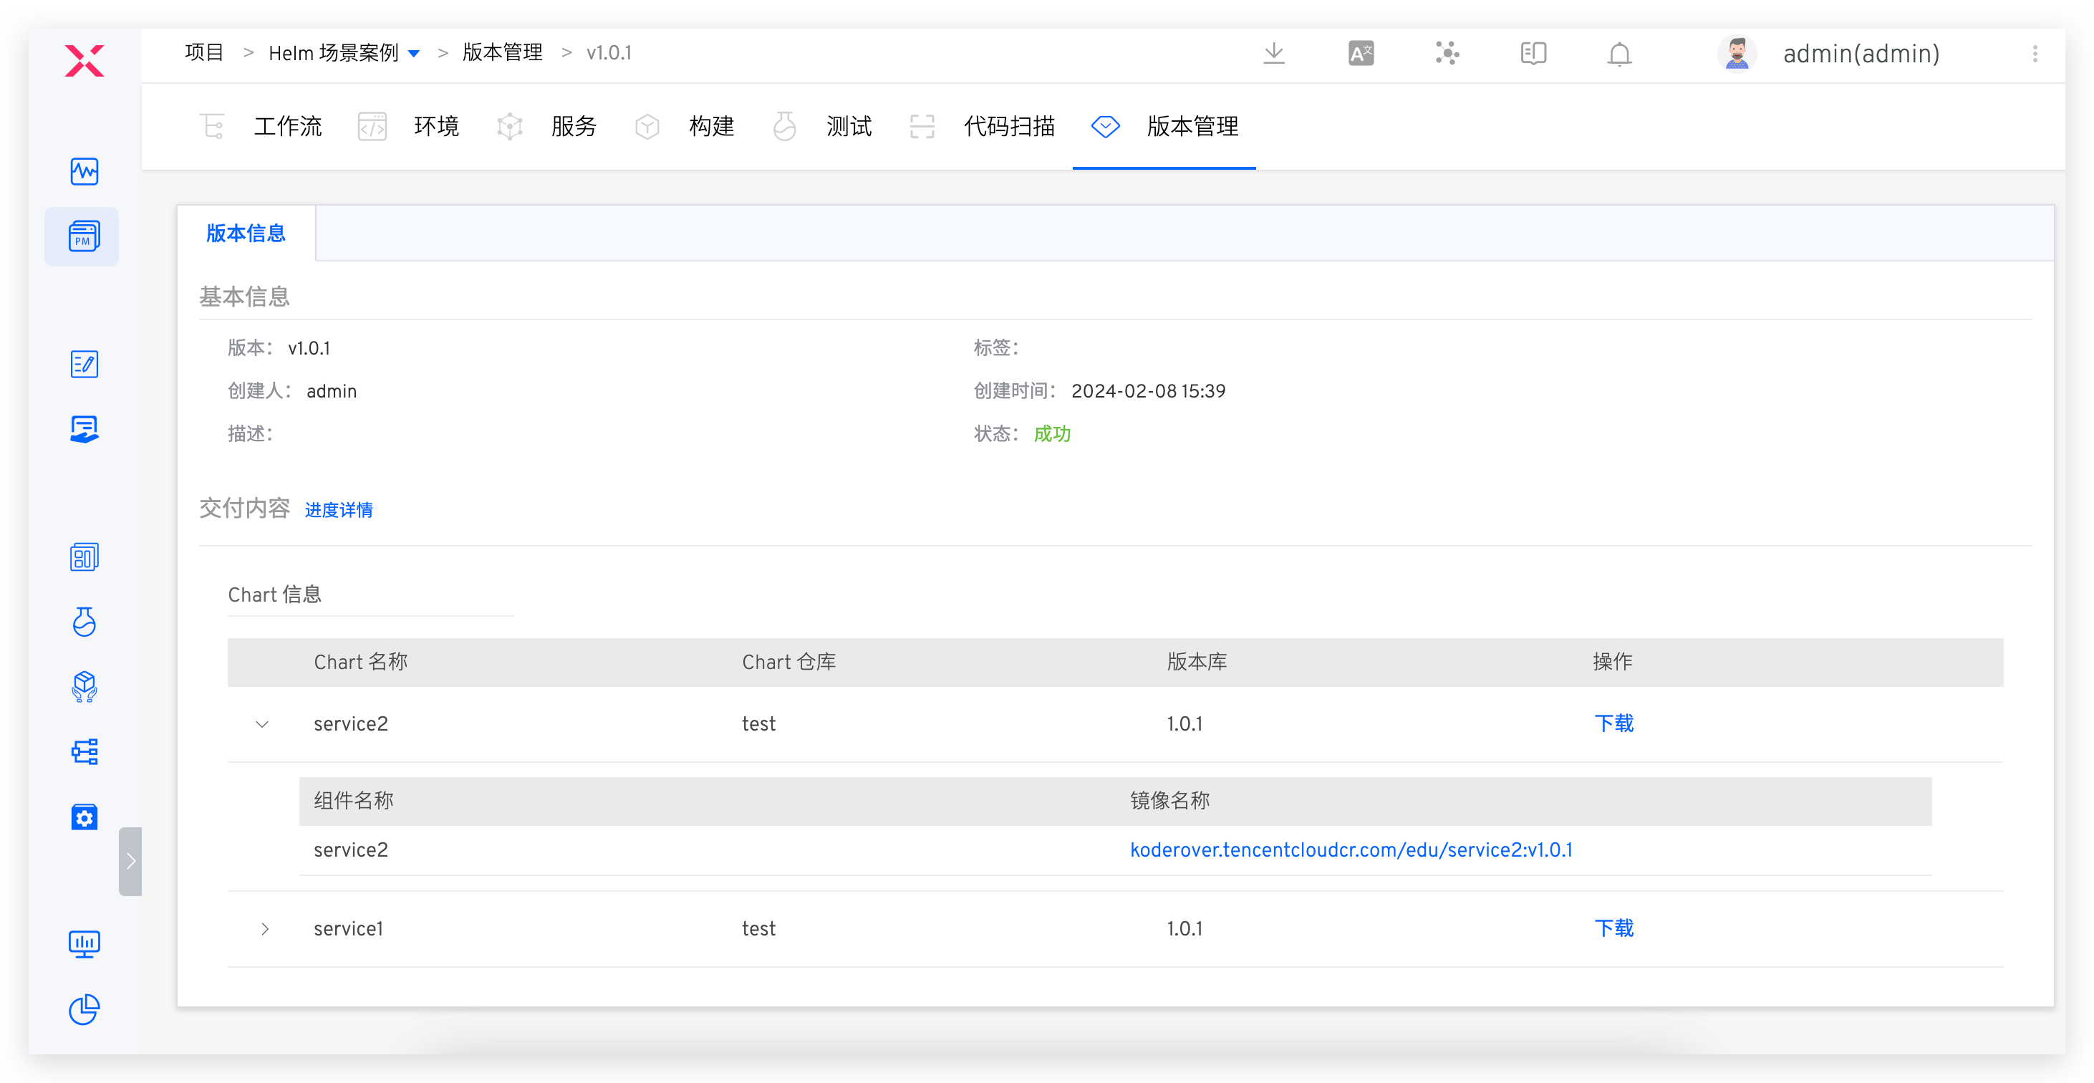Image resolution: width=2094 pixels, height=1083 pixels.
Task: Select the 版本管理 tab
Action: (x=1164, y=126)
